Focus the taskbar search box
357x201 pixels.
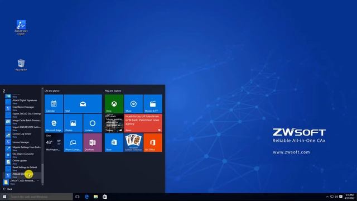pos(41,197)
